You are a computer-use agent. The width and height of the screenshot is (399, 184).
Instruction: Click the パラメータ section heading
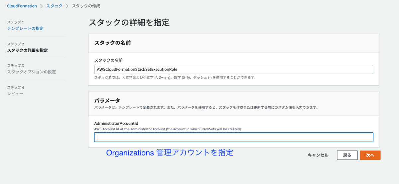[x=107, y=100]
